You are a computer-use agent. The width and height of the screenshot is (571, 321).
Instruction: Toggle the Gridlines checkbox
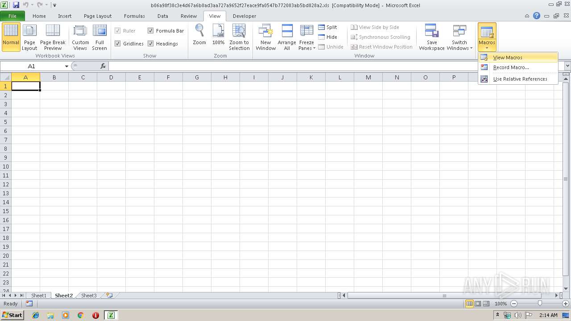(118, 44)
